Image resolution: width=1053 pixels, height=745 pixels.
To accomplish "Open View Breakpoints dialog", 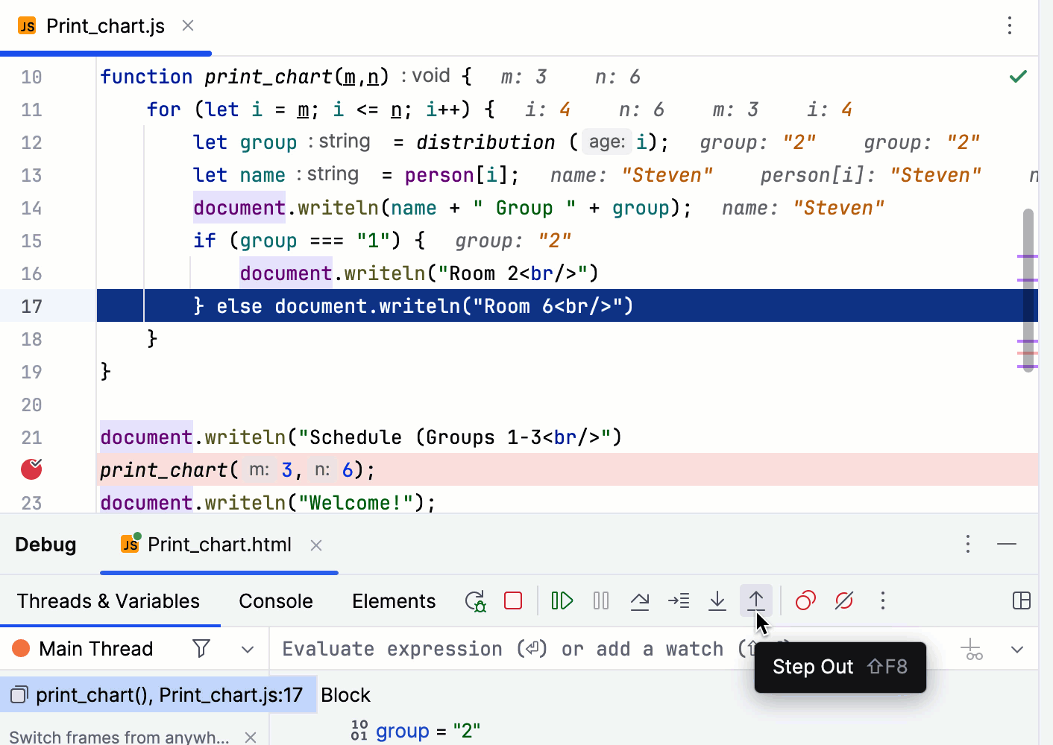I will point(805,600).
